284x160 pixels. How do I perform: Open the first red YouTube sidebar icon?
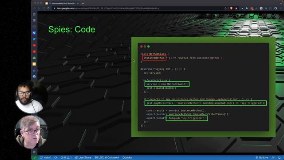point(34,45)
